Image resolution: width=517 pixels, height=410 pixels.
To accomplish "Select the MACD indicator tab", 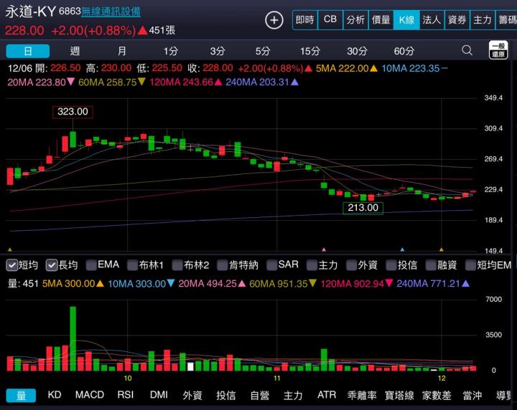I will (x=90, y=395).
